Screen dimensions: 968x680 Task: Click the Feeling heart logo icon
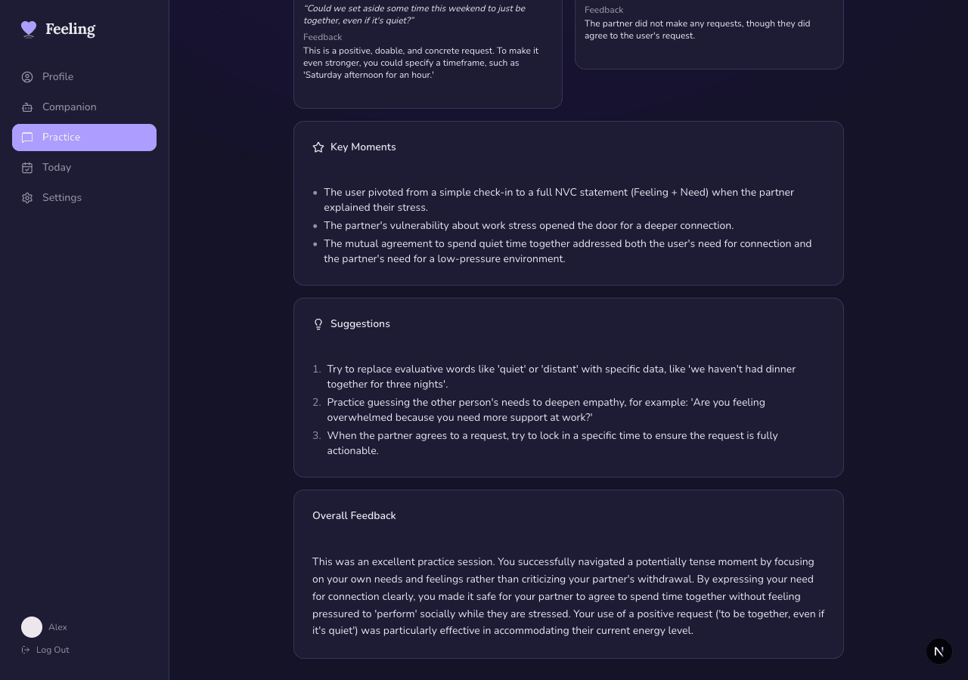click(29, 29)
